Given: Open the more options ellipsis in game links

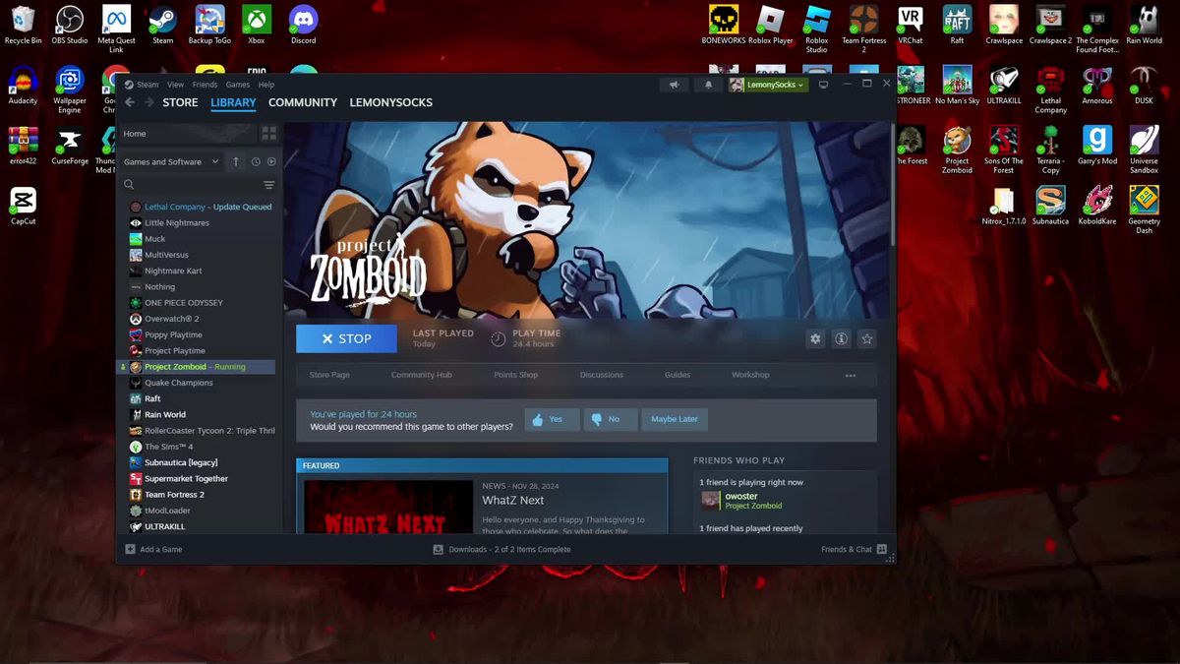Looking at the screenshot, I should 851,375.
